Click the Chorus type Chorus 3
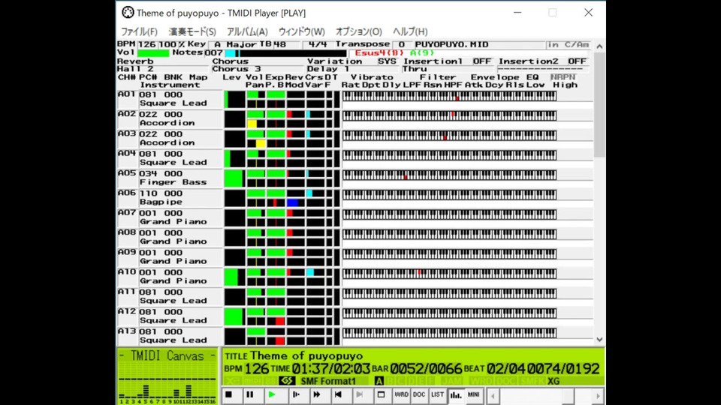 point(237,69)
